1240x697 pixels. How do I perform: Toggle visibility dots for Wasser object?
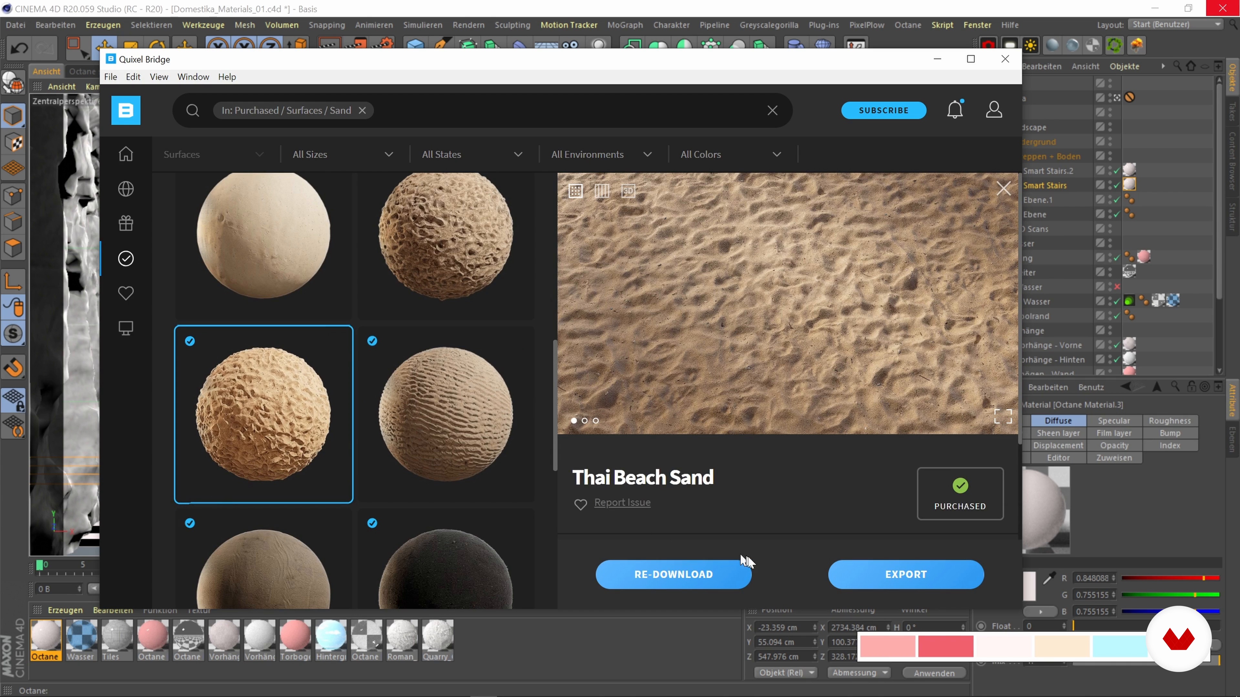1110,301
